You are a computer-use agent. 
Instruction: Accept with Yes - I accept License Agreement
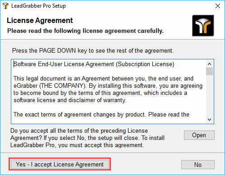pyautogui.click(x=60, y=164)
